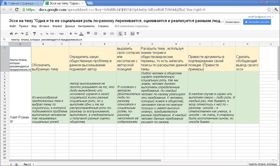
Task: Insert a chart with the chart icon
Action: (133, 34)
